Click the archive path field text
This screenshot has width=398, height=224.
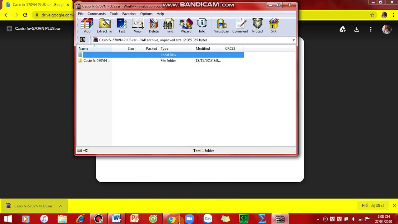click(153, 40)
